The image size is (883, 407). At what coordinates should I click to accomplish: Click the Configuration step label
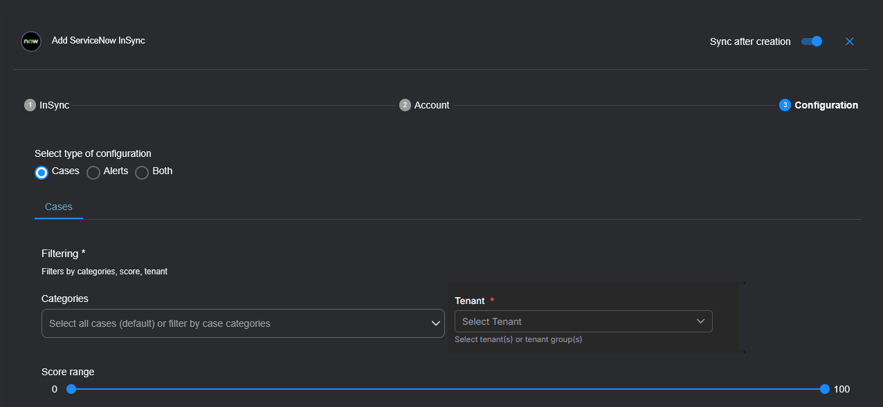826,105
